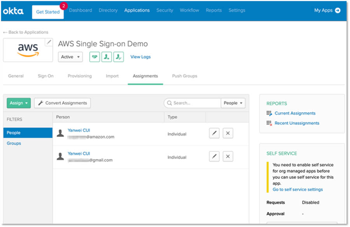
Task: Open the Sign On tab
Action: [45, 76]
